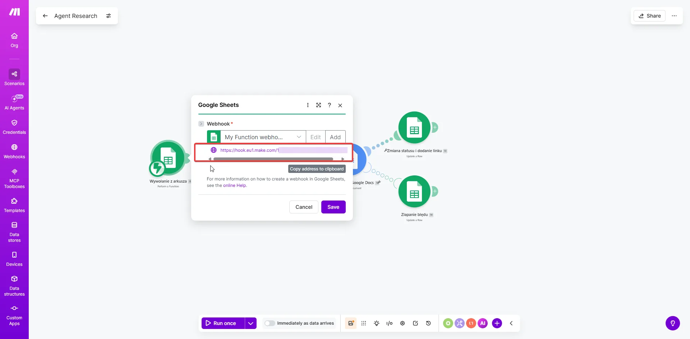Click the purple Tools icon
690x339 pixels.
[x=459, y=323]
